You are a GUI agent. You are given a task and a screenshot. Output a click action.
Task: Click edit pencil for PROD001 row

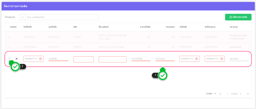(x=9, y=47)
